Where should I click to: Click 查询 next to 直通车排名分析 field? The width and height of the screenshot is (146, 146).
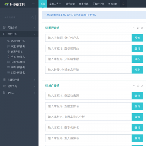coord(137,117)
